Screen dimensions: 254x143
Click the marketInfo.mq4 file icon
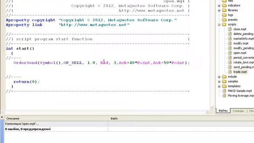[x=230, y=39]
